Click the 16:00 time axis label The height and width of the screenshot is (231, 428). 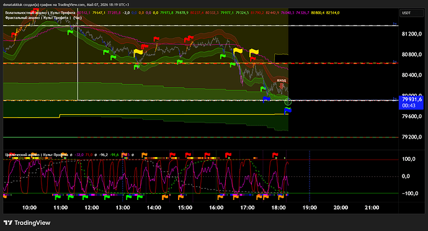pyautogui.click(x=216, y=208)
